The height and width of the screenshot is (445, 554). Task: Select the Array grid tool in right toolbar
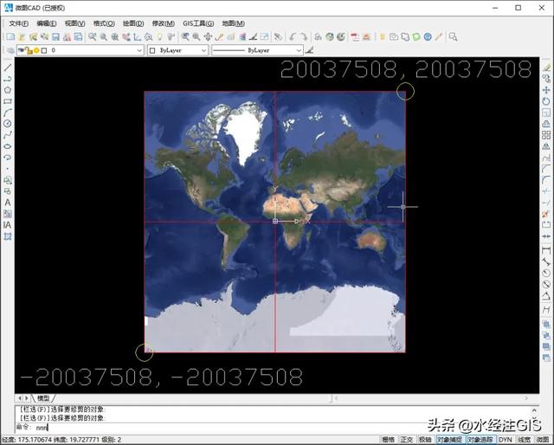click(546, 135)
